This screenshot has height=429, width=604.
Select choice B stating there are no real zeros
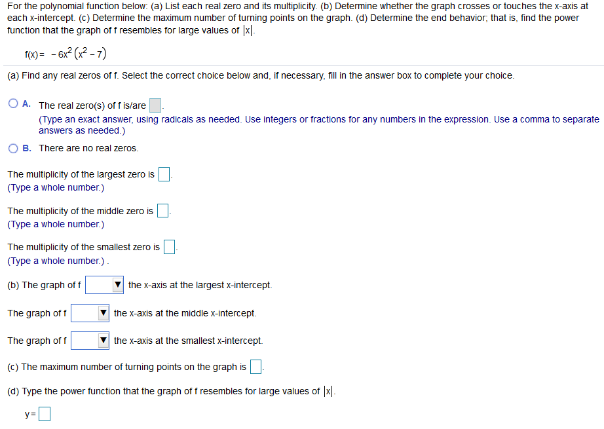click(x=12, y=148)
